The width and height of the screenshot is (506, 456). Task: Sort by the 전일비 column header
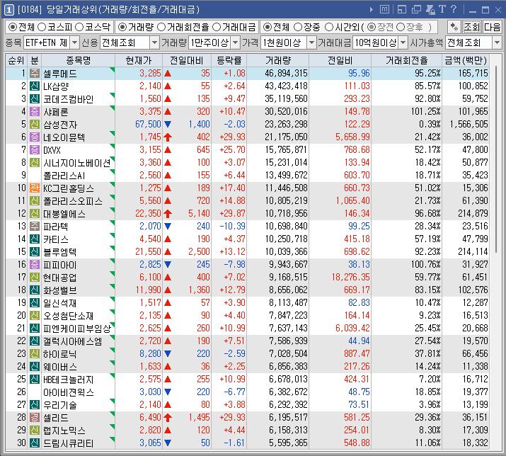pyautogui.click(x=340, y=60)
